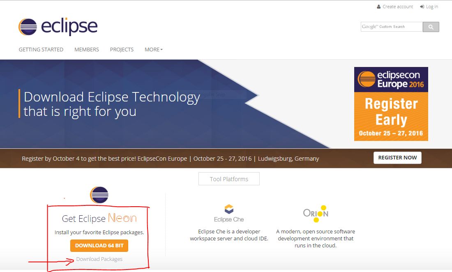Click the Eclipse logo in the header
452x272 pixels.
58,26
